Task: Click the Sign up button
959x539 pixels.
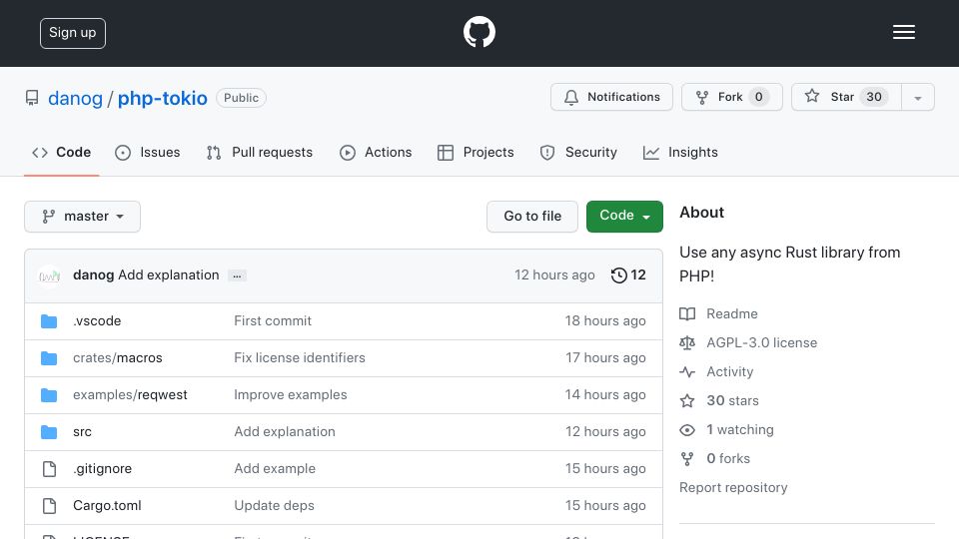Action: pos(73,33)
